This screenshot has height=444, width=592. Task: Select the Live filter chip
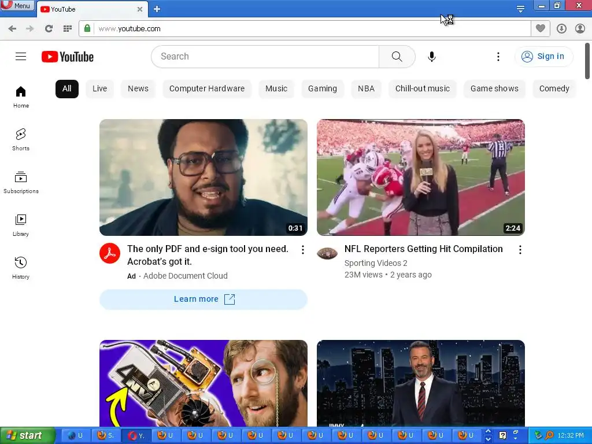pos(99,88)
